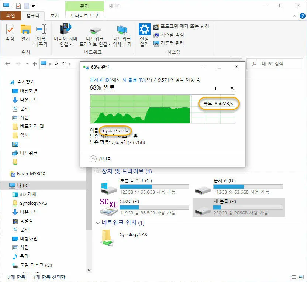Click the 문서고 (D:) source link

[x=100, y=79]
